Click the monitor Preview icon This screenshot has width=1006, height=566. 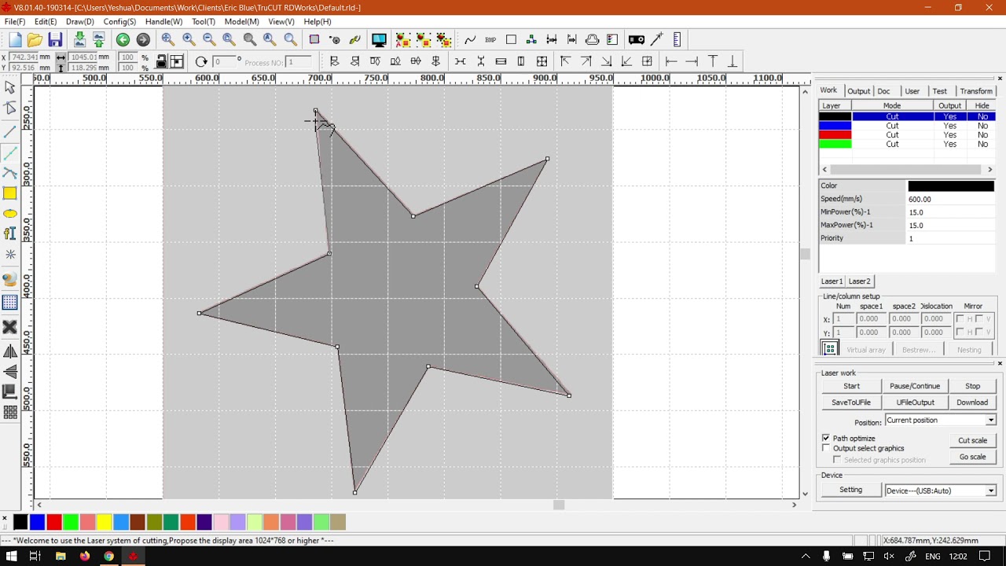click(379, 39)
